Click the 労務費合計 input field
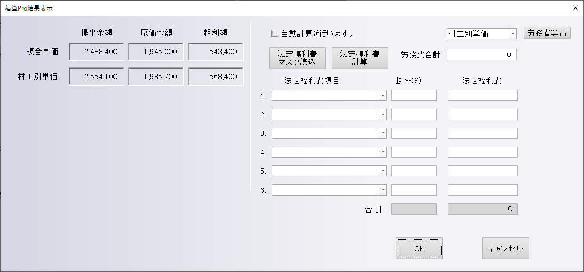 (x=482, y=54)
